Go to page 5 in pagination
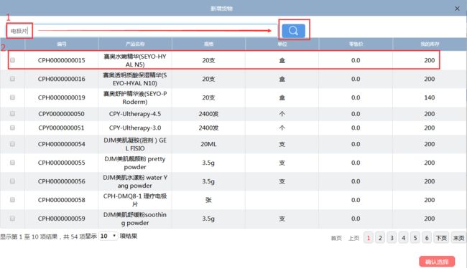 pos(415,238)
